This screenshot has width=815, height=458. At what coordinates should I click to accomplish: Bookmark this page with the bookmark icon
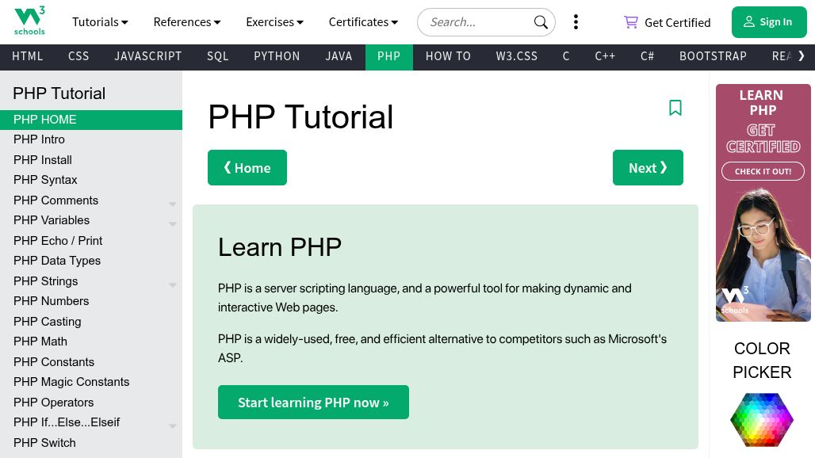coord(675,108)
